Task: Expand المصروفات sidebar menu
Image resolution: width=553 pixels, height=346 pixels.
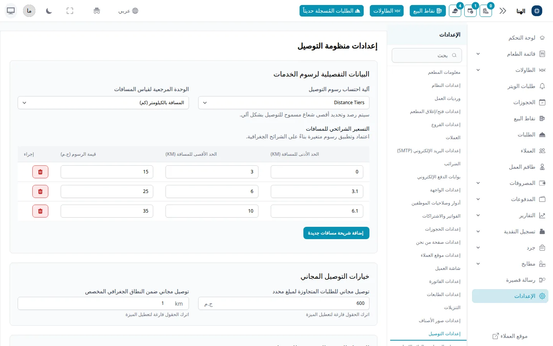Action: 510,183
